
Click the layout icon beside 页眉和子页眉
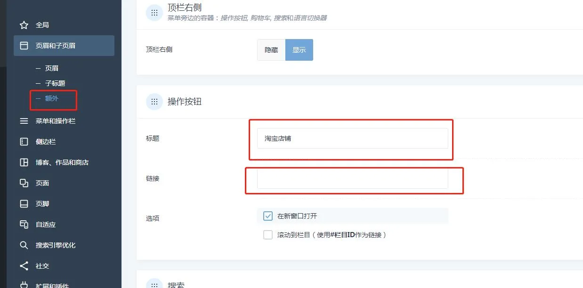(x=24, y=46)
